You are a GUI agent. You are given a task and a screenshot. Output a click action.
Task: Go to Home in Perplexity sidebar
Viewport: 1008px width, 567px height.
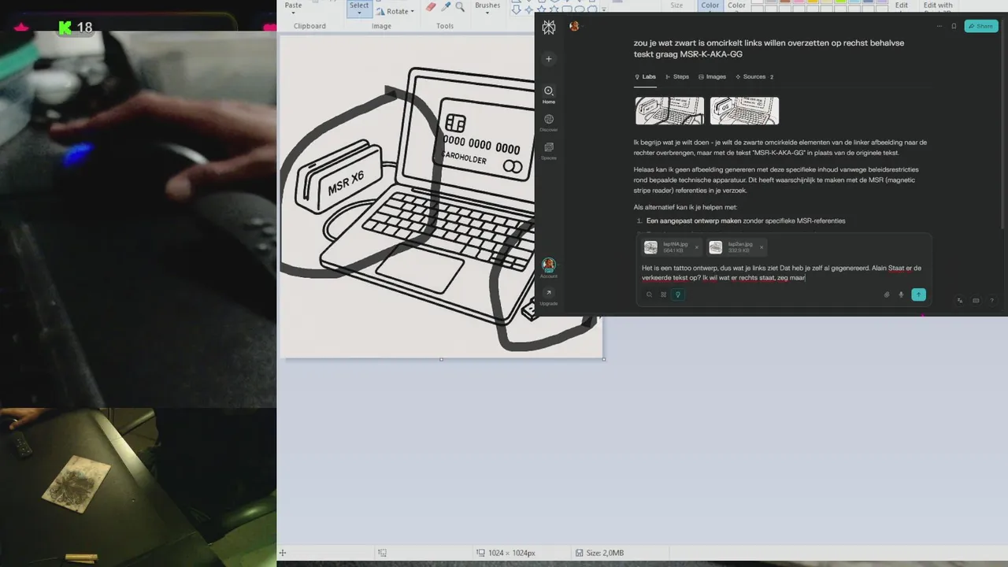(549, 94)
